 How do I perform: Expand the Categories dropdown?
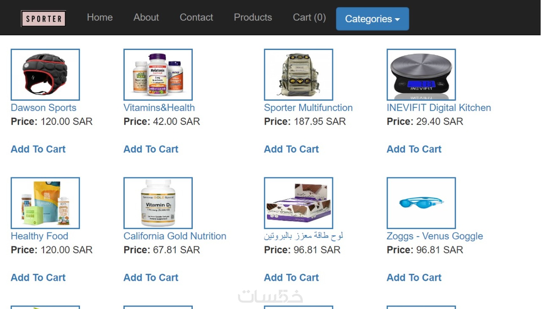[x=372, y=19]
